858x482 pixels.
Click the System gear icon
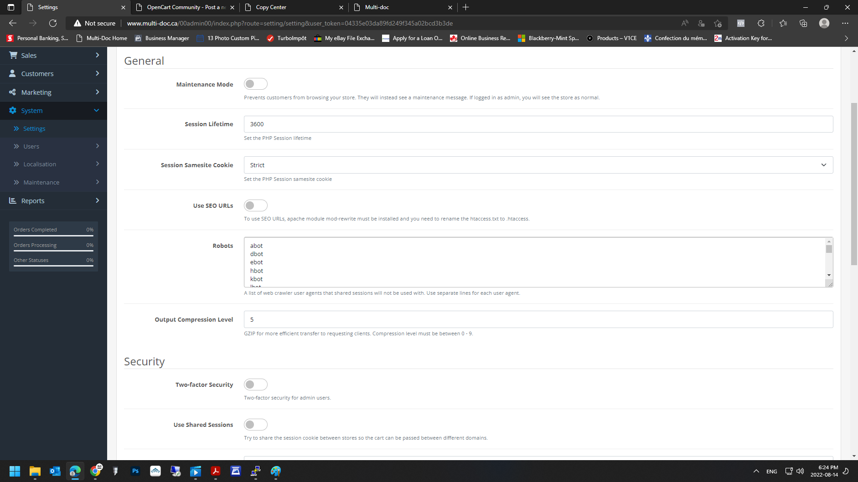[x=12, y=110]
